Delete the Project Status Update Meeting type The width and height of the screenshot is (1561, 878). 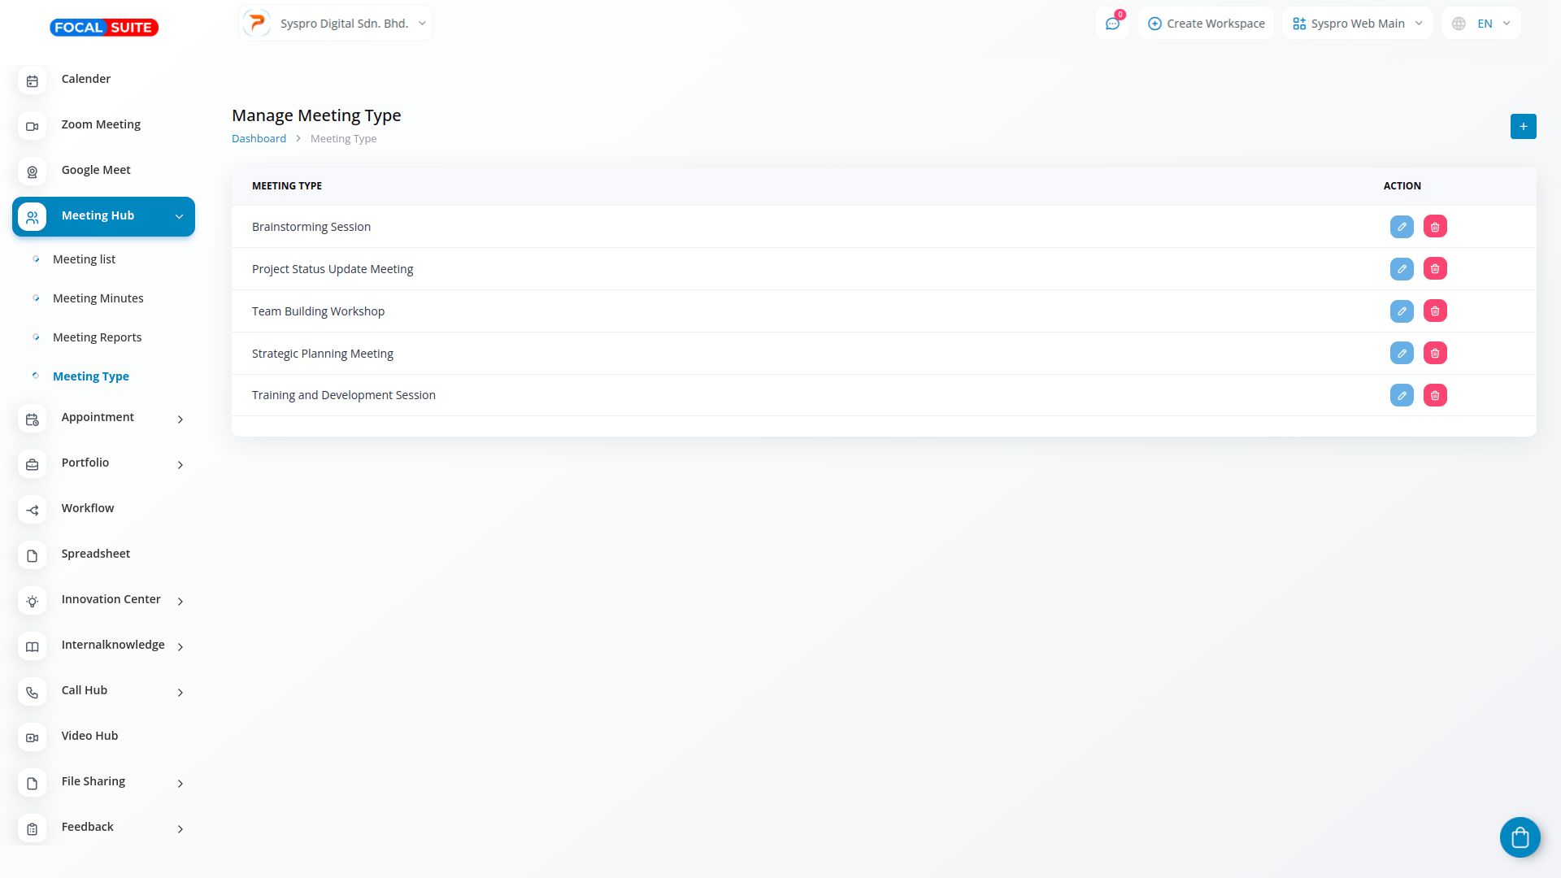coord(1435,269)
